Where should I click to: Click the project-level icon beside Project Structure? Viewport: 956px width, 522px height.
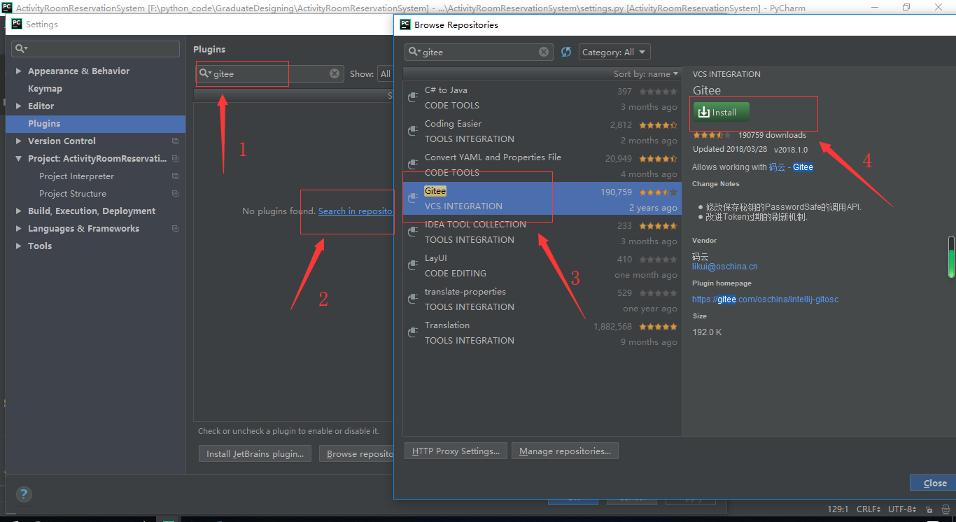(x=175, y=193)
